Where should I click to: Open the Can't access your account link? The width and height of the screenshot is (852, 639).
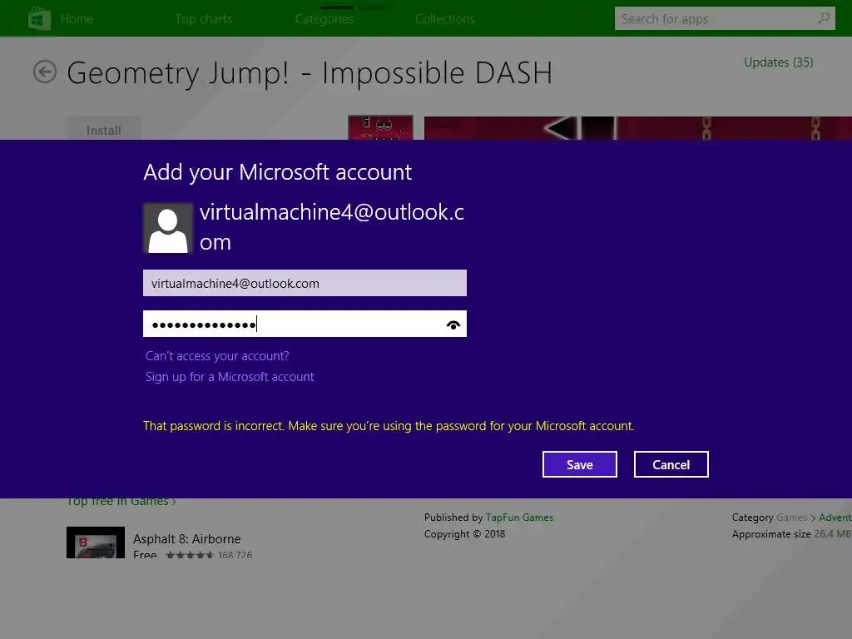pos(217,356)
